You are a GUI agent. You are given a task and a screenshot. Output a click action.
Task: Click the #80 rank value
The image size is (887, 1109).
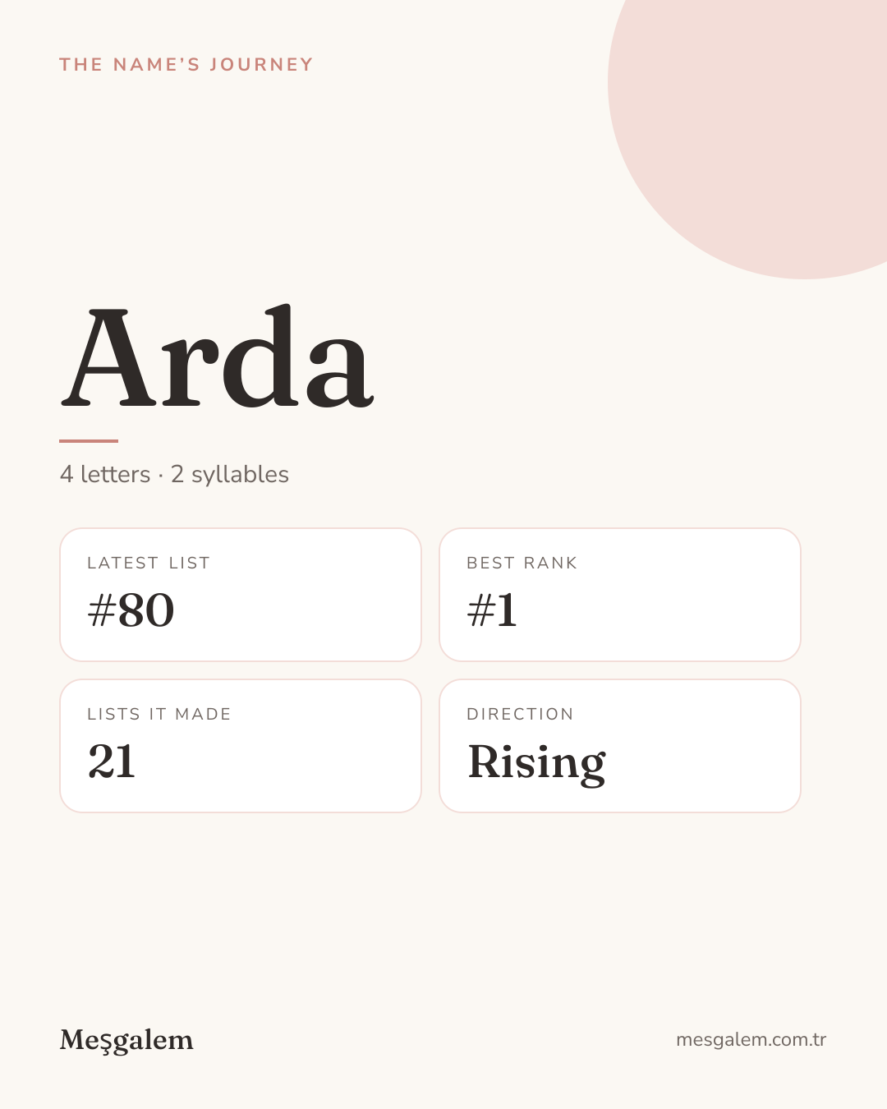point(131,610)
